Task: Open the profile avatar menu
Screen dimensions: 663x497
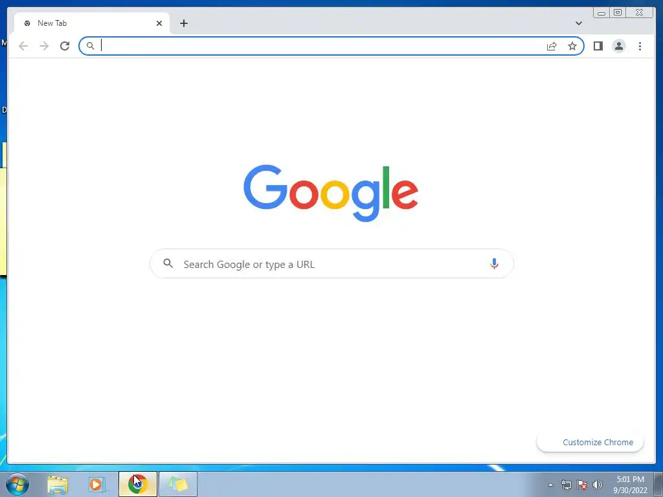Action: (x=618, y=46)
